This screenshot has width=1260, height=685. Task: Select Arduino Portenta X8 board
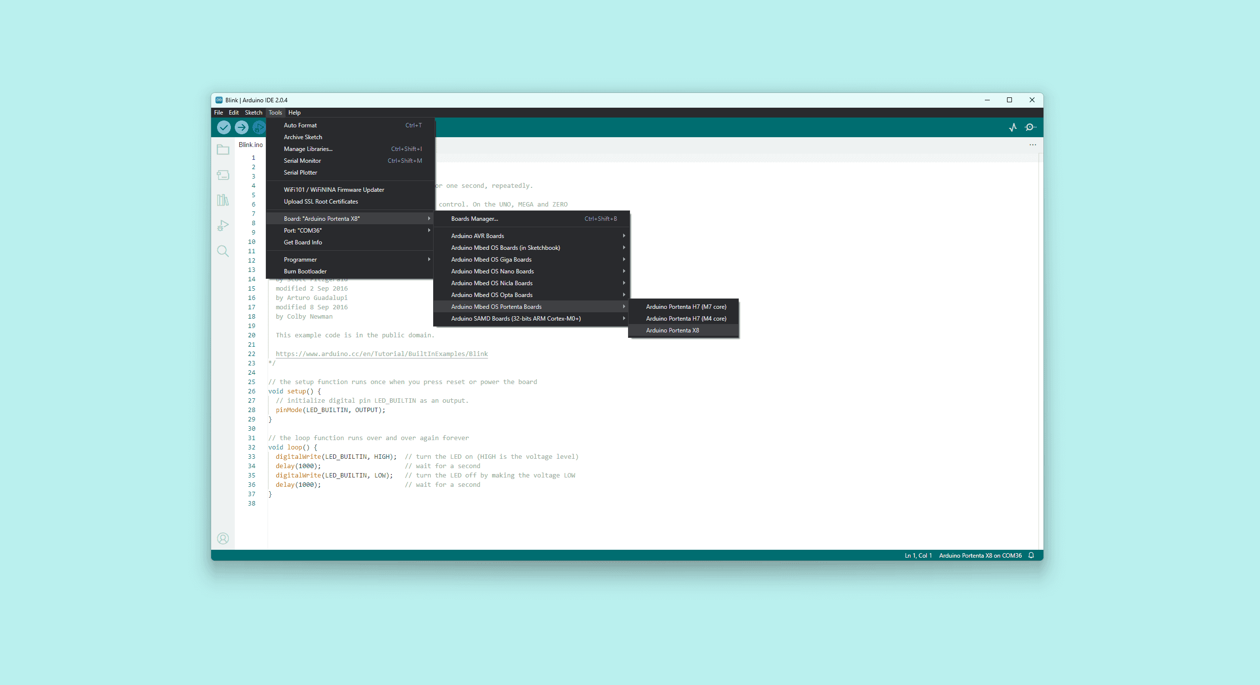click(x=672, y=330)
